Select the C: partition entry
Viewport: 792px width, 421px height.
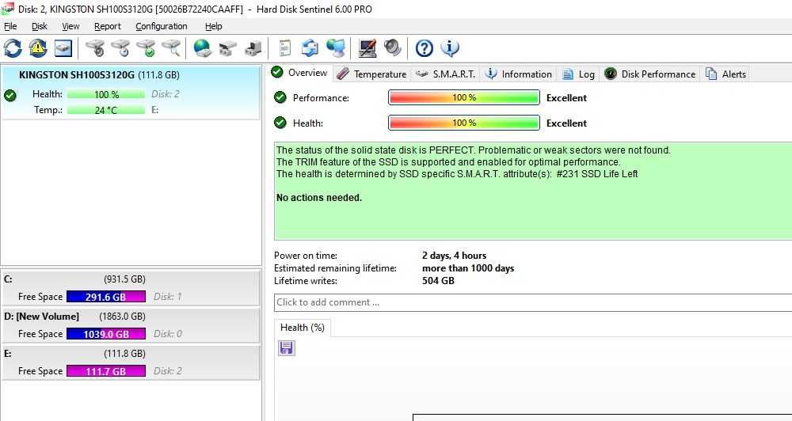coord(131,288)
